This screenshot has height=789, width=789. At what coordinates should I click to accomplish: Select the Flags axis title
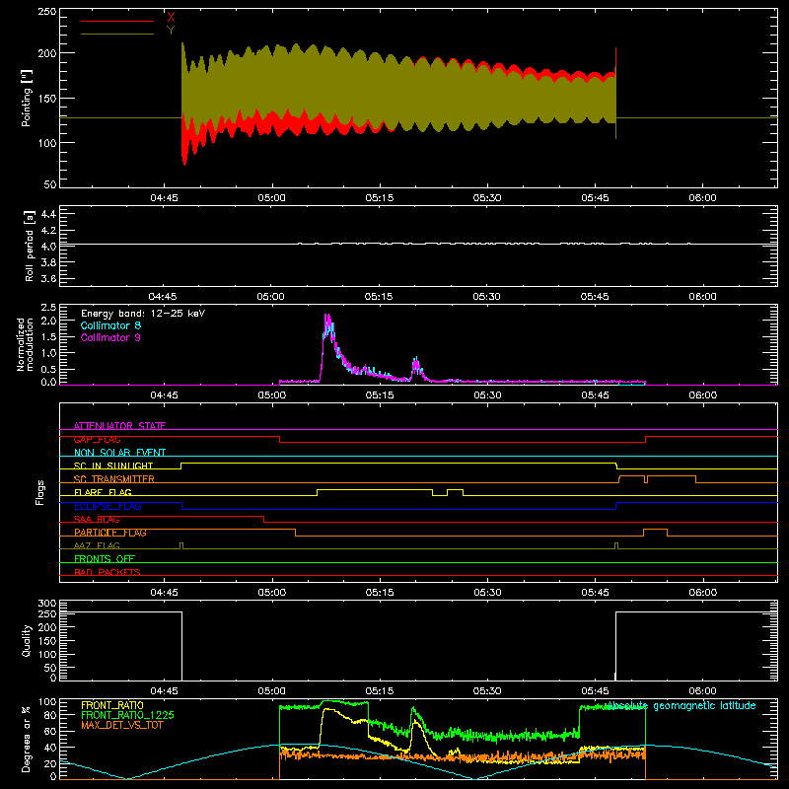tap(39, 492)
